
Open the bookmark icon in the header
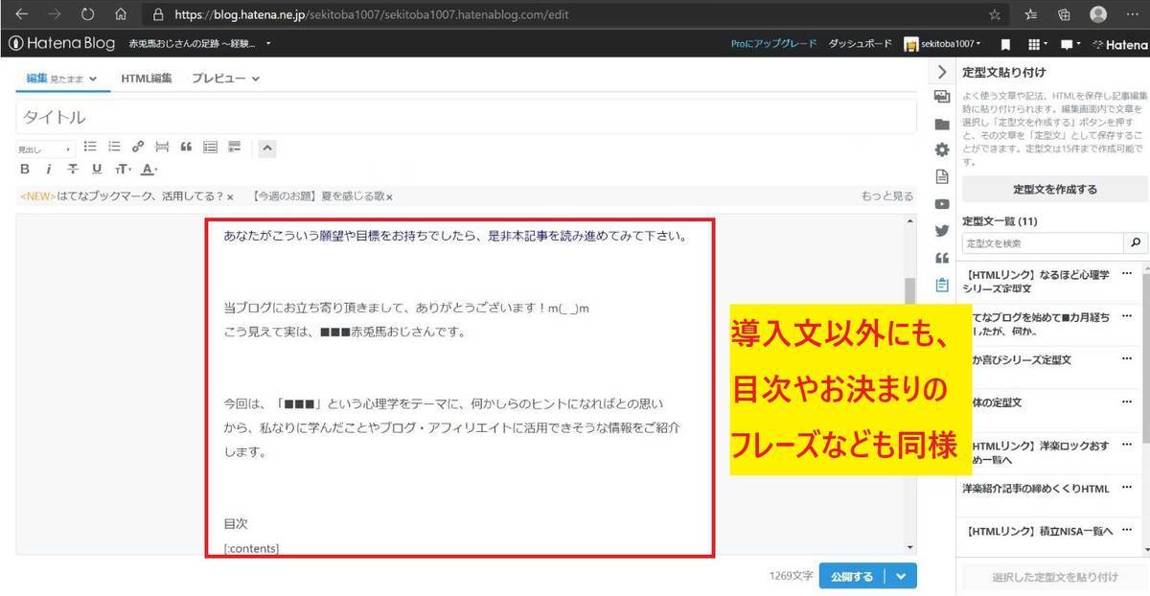[1005, 44]
